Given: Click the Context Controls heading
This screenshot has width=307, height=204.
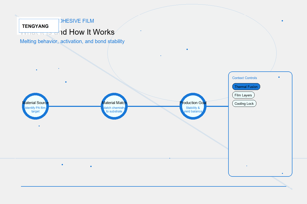Looking at the screenshot, I should click(245, 78).
